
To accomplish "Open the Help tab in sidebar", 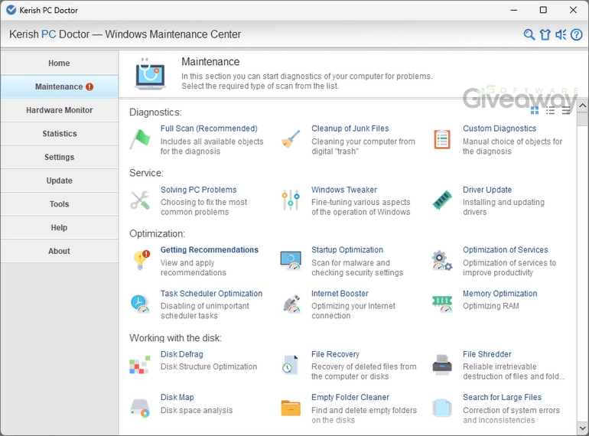I will point(59,228).
